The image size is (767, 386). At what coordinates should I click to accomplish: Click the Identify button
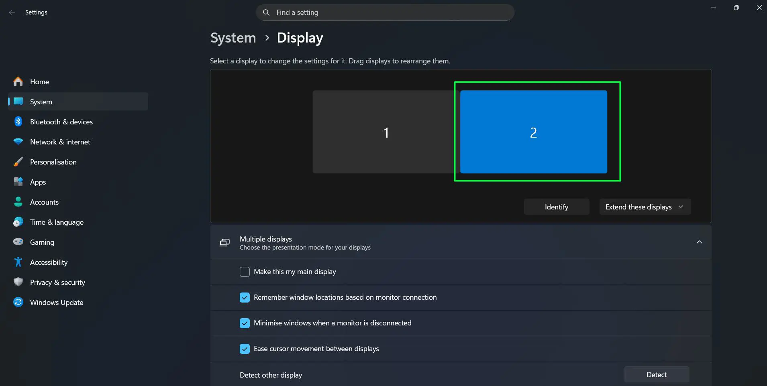[x=556, y=207]
